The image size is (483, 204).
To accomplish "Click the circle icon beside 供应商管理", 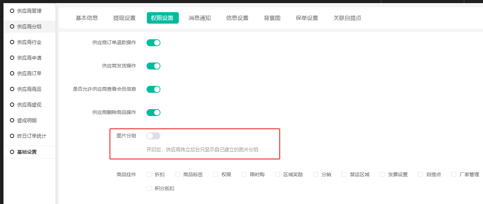I will (x=12, y=11).
